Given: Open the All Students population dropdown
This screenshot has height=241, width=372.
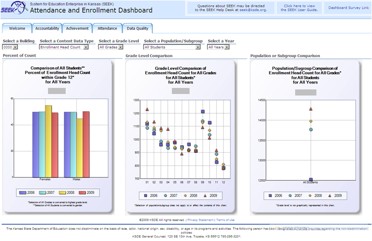Looking at the screenshot, I should pyautogui.click(x=173, y=47).
